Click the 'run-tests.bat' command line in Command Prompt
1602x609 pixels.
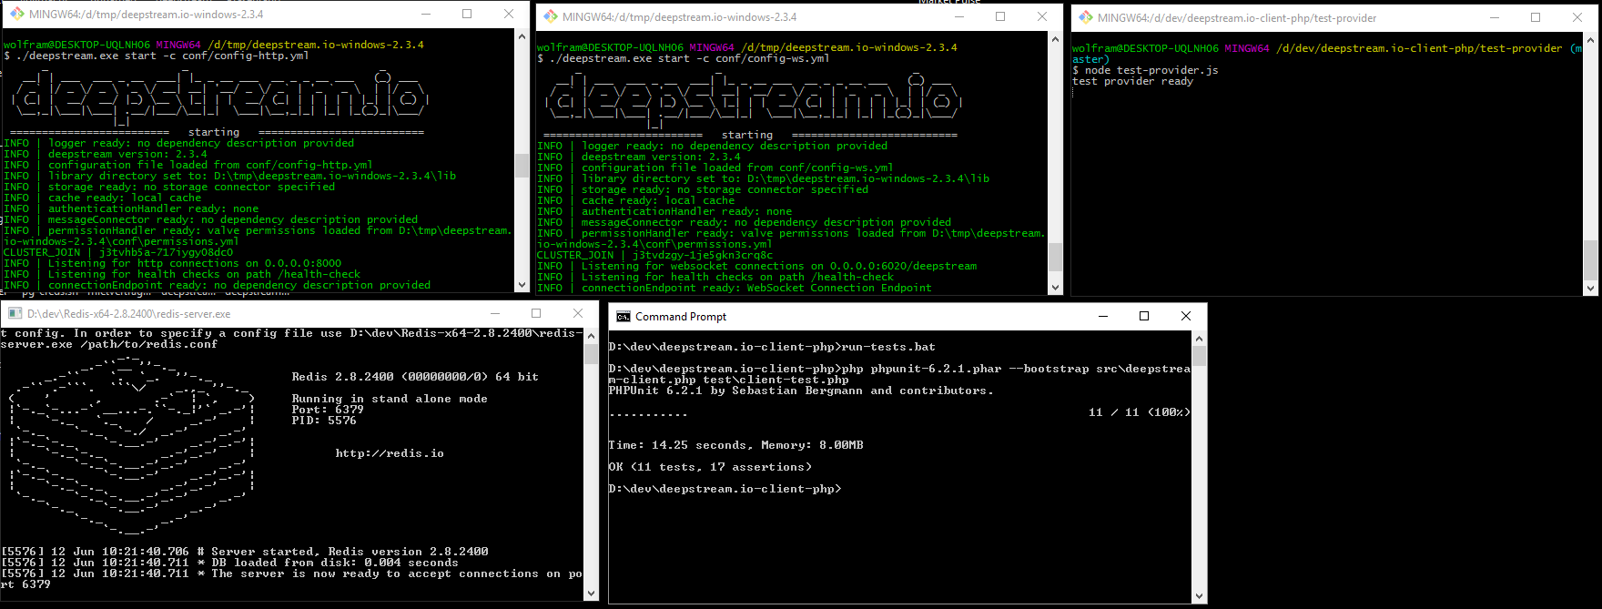pos(772,347)
